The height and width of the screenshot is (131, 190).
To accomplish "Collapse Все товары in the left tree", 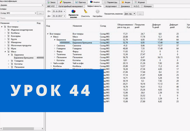I will pyautogui.click(x=2, y=27).
